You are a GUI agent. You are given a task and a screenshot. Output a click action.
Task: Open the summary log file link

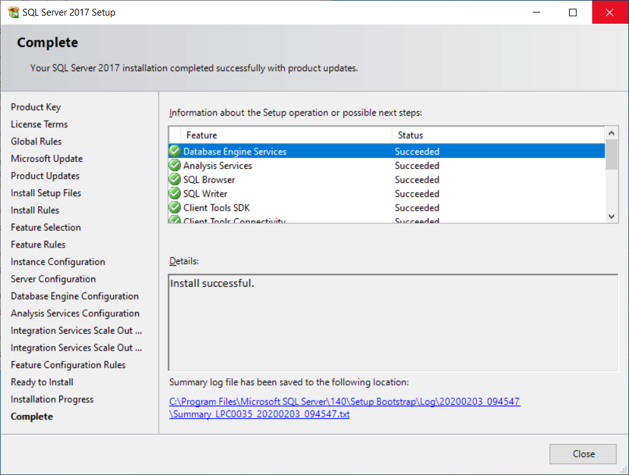click(344, 407)
